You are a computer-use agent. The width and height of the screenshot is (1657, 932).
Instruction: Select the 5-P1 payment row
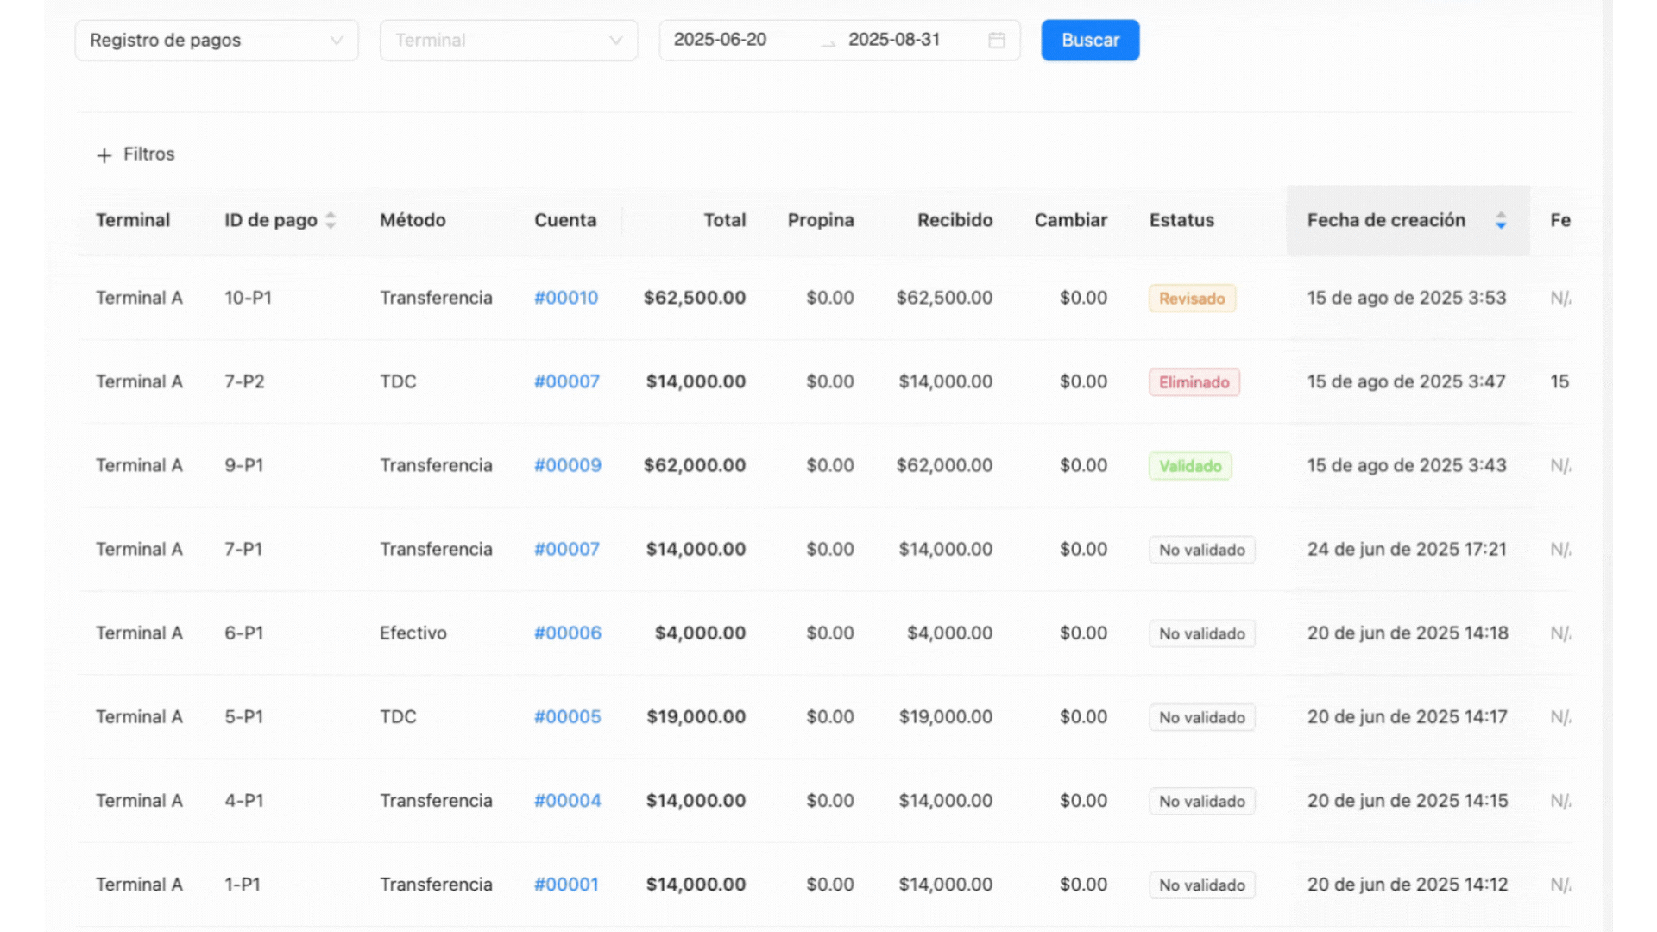tap(243, 716)
